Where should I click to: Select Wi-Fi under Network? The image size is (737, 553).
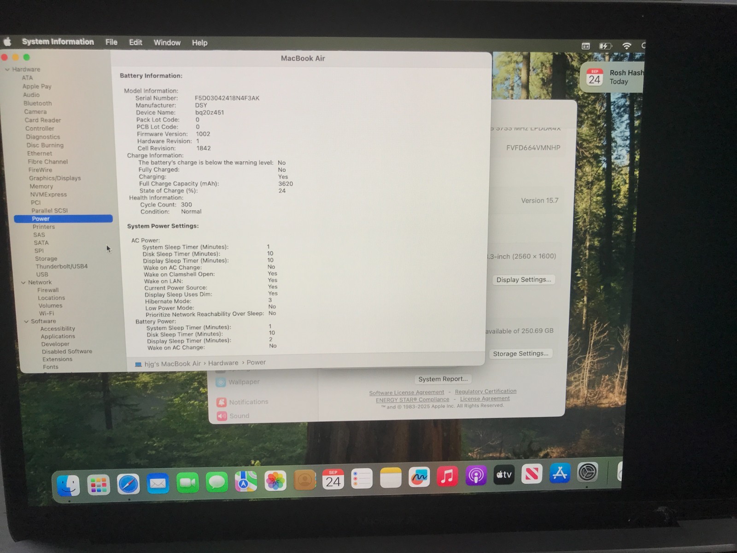tap(46, 313)
